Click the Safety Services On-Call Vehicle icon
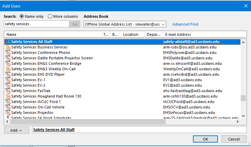Viewport: 251px width, 147px height. pos(8,107)
